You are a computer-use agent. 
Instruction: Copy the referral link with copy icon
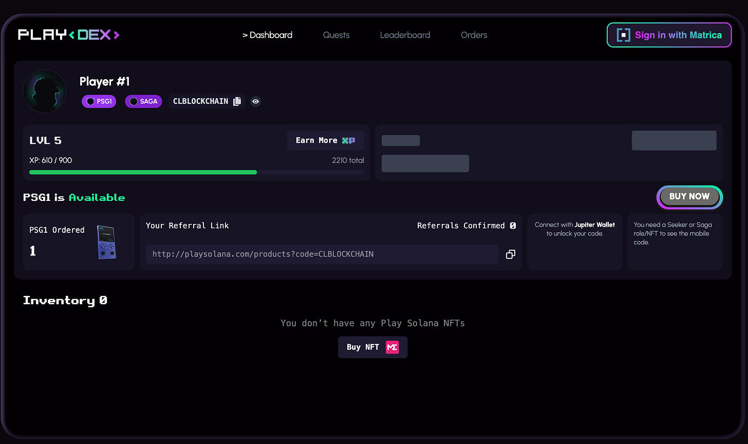click(510, 254)
